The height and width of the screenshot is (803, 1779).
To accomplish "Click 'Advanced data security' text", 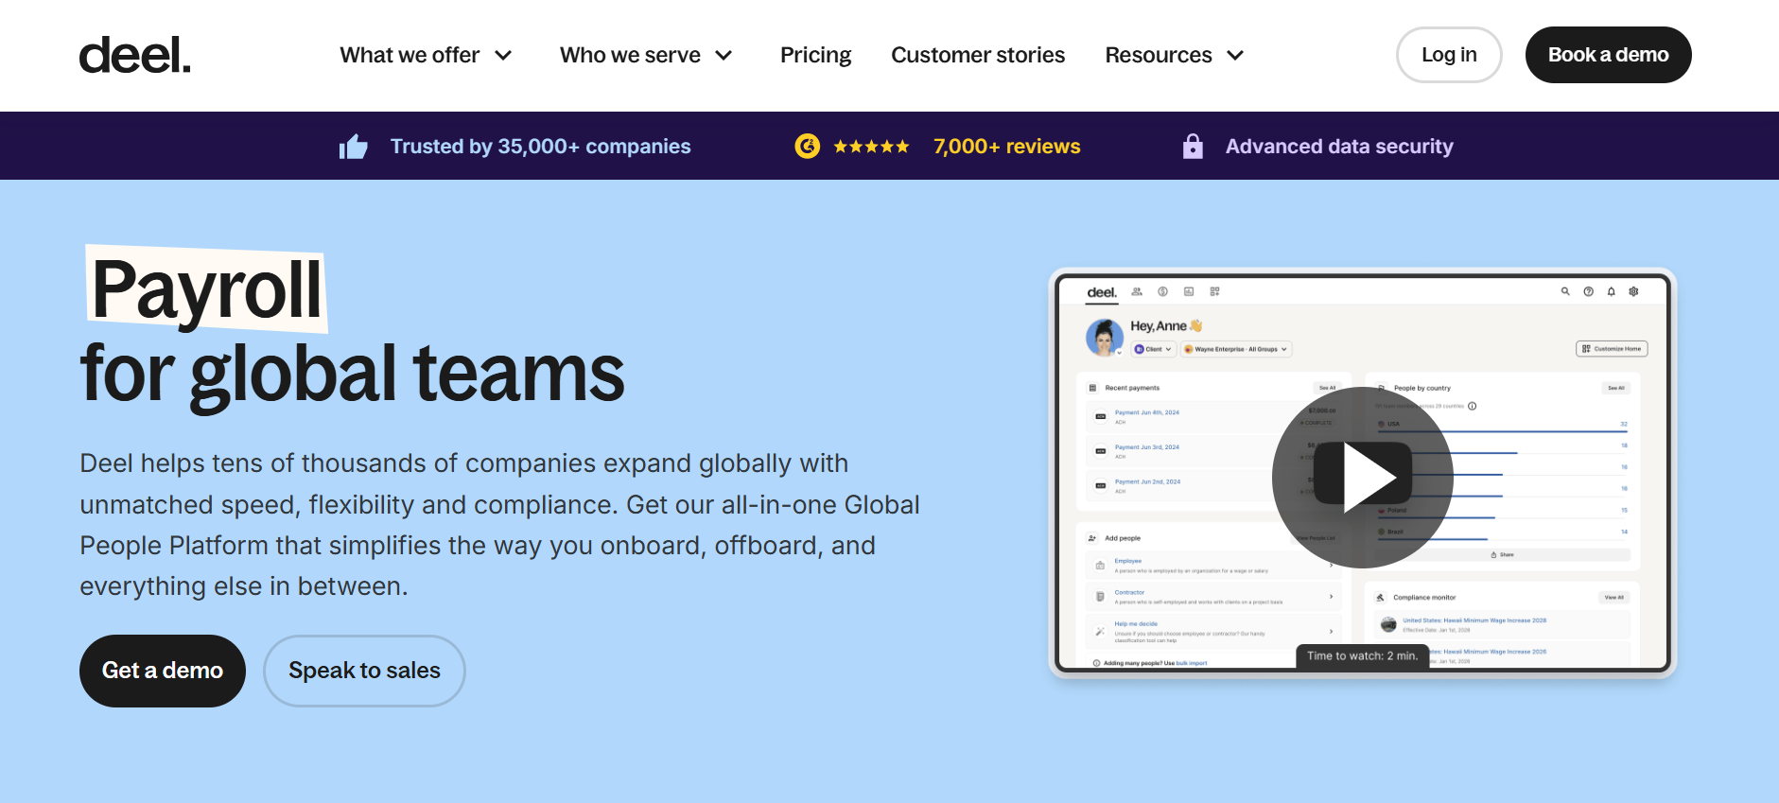I will point(1339,147).
